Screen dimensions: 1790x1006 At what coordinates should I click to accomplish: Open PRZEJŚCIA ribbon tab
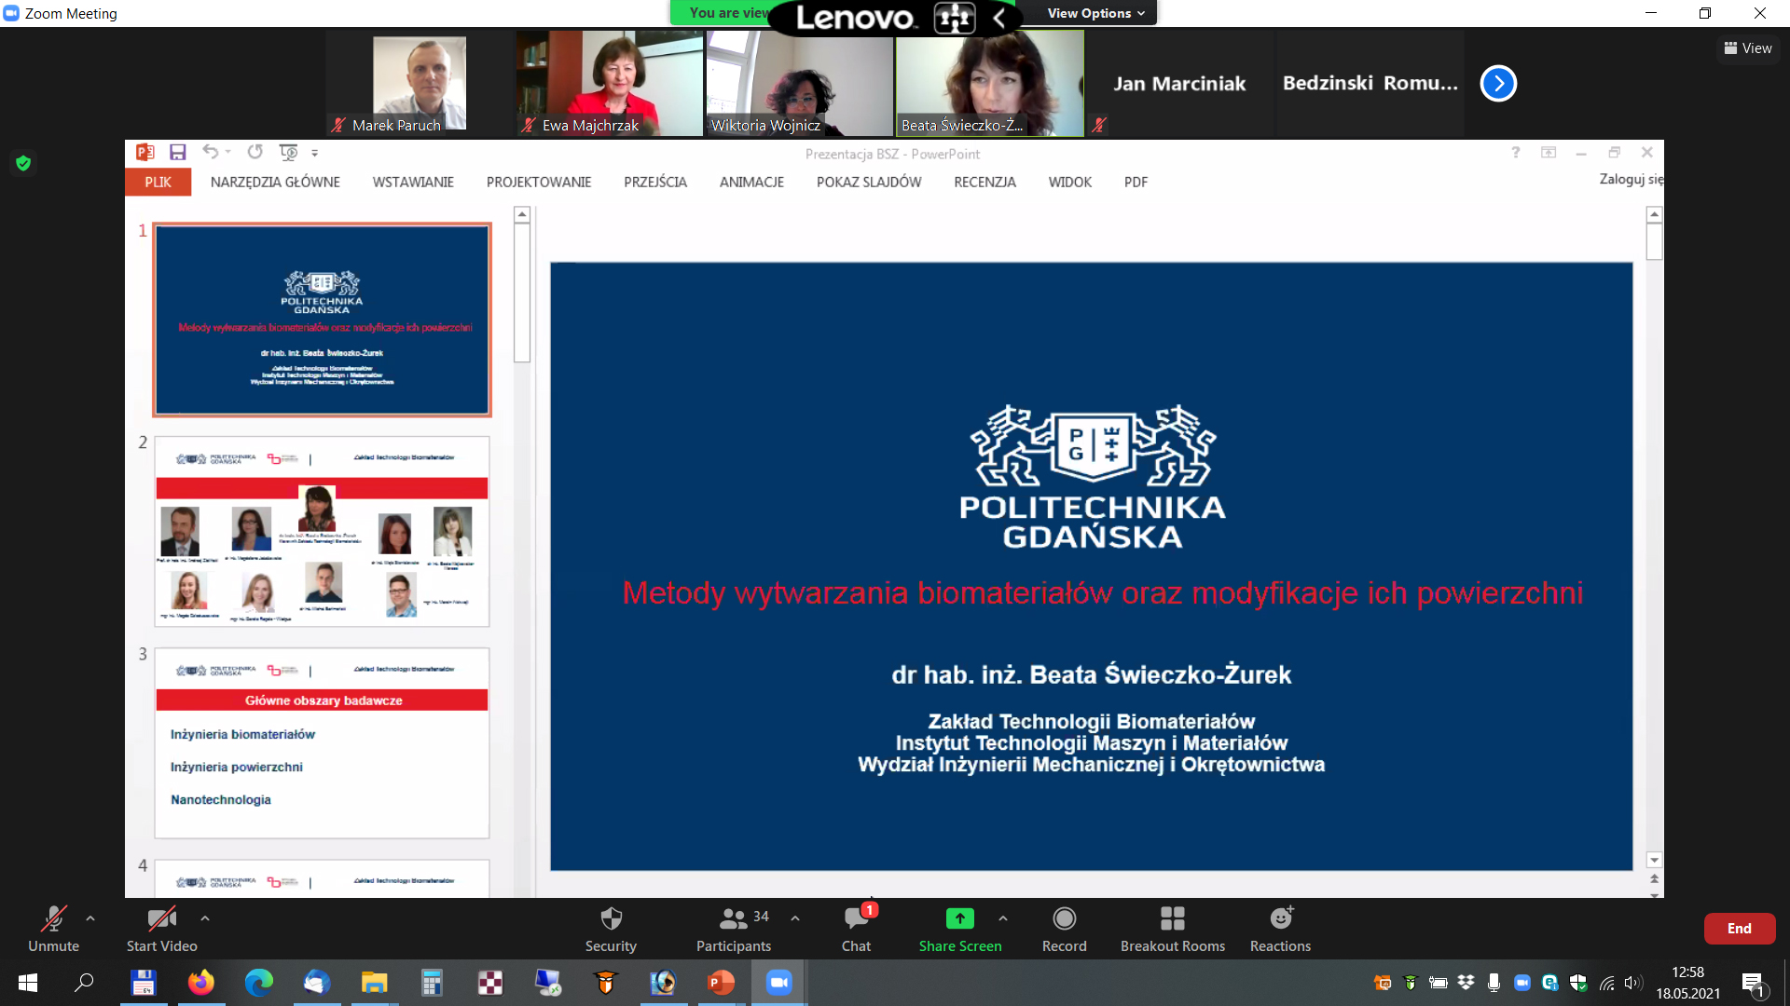coord(655,182)
